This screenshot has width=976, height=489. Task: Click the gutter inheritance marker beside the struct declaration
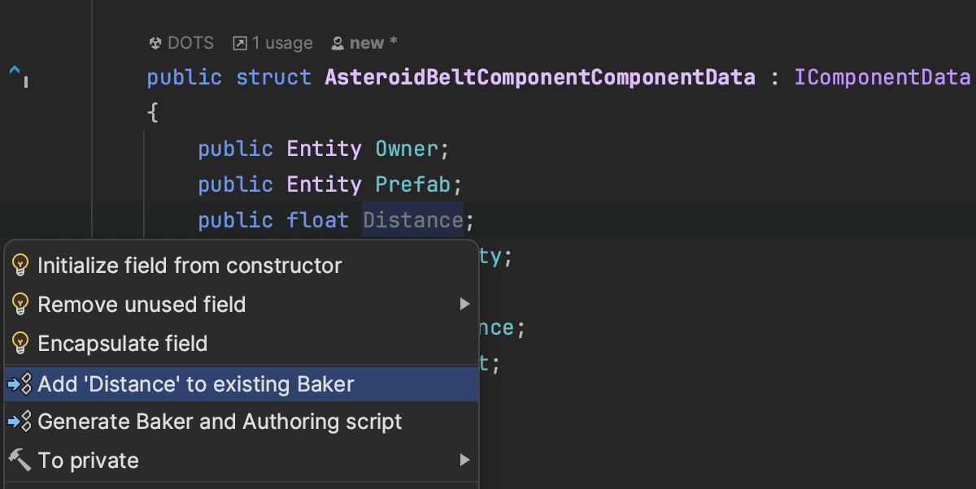pos(16,76)
